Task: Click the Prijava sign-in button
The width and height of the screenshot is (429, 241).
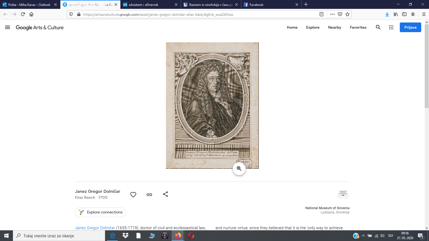Action: click(x=410, y=27)
